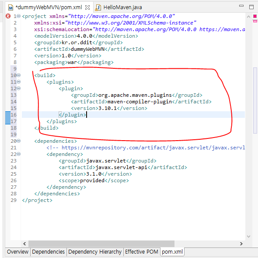Click on org.apache.maven.plugins groupId text
Viewport: 258px width, 258px height.
(135, 95)
